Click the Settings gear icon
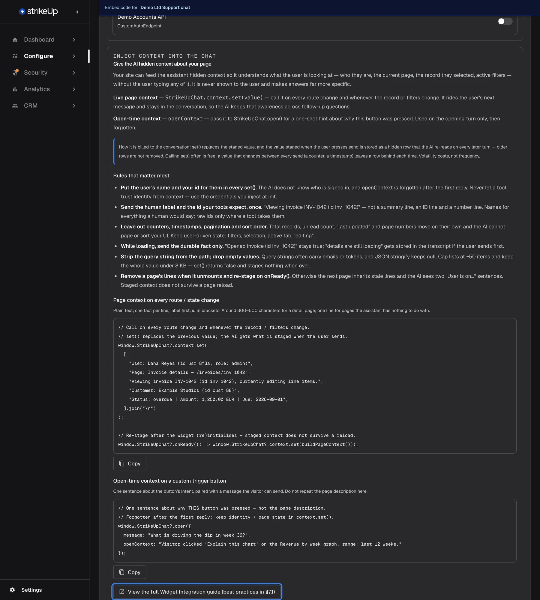The width and height of the screenshot is (540, 600). click(12, 590)
